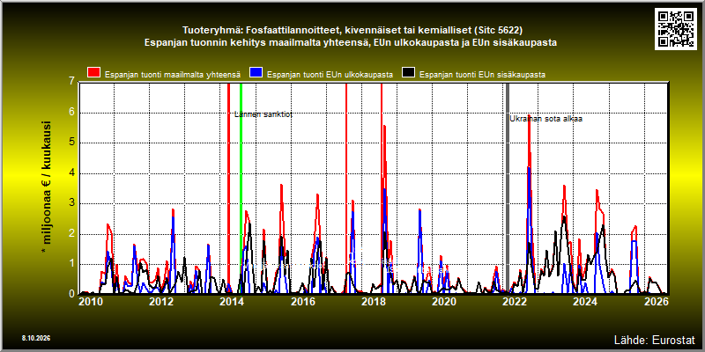Click y-axis value 7
The width and height of the screenshot is (705, 352).
(x=71, y=82)
